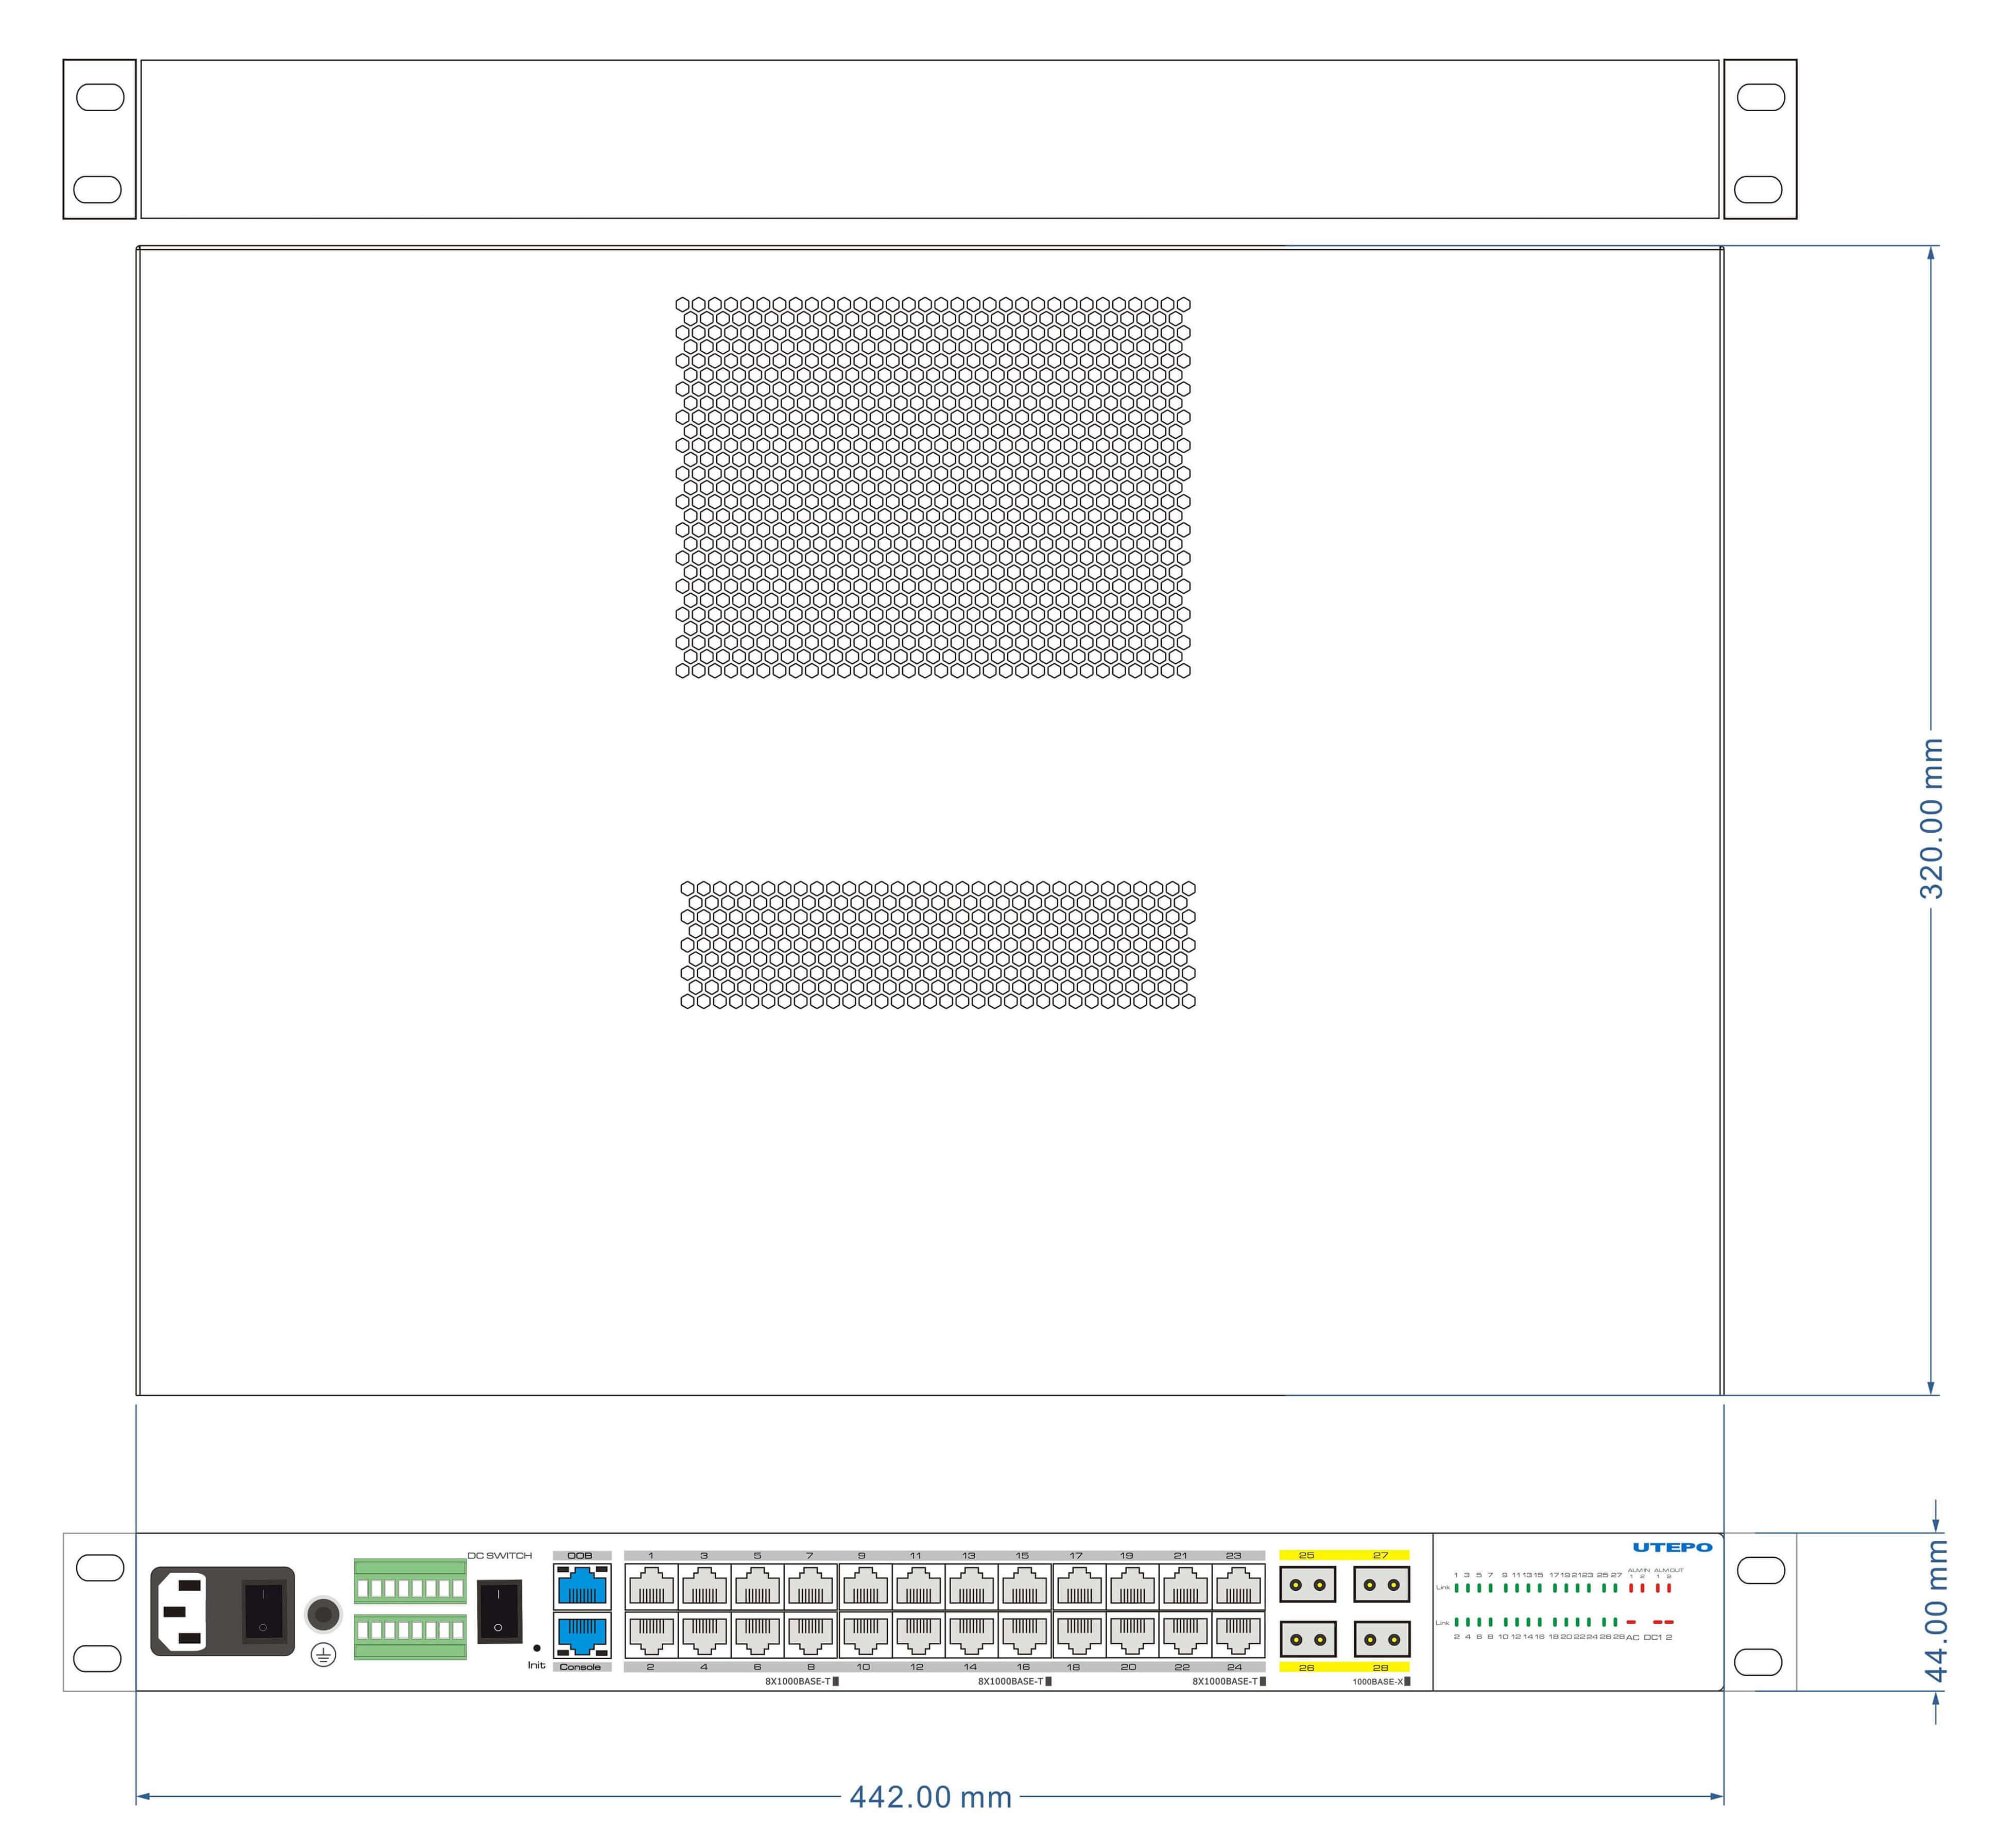Screen dimensions: 2016x1840
Task: Click the blue OOB port
Action: click(582, 1586)
